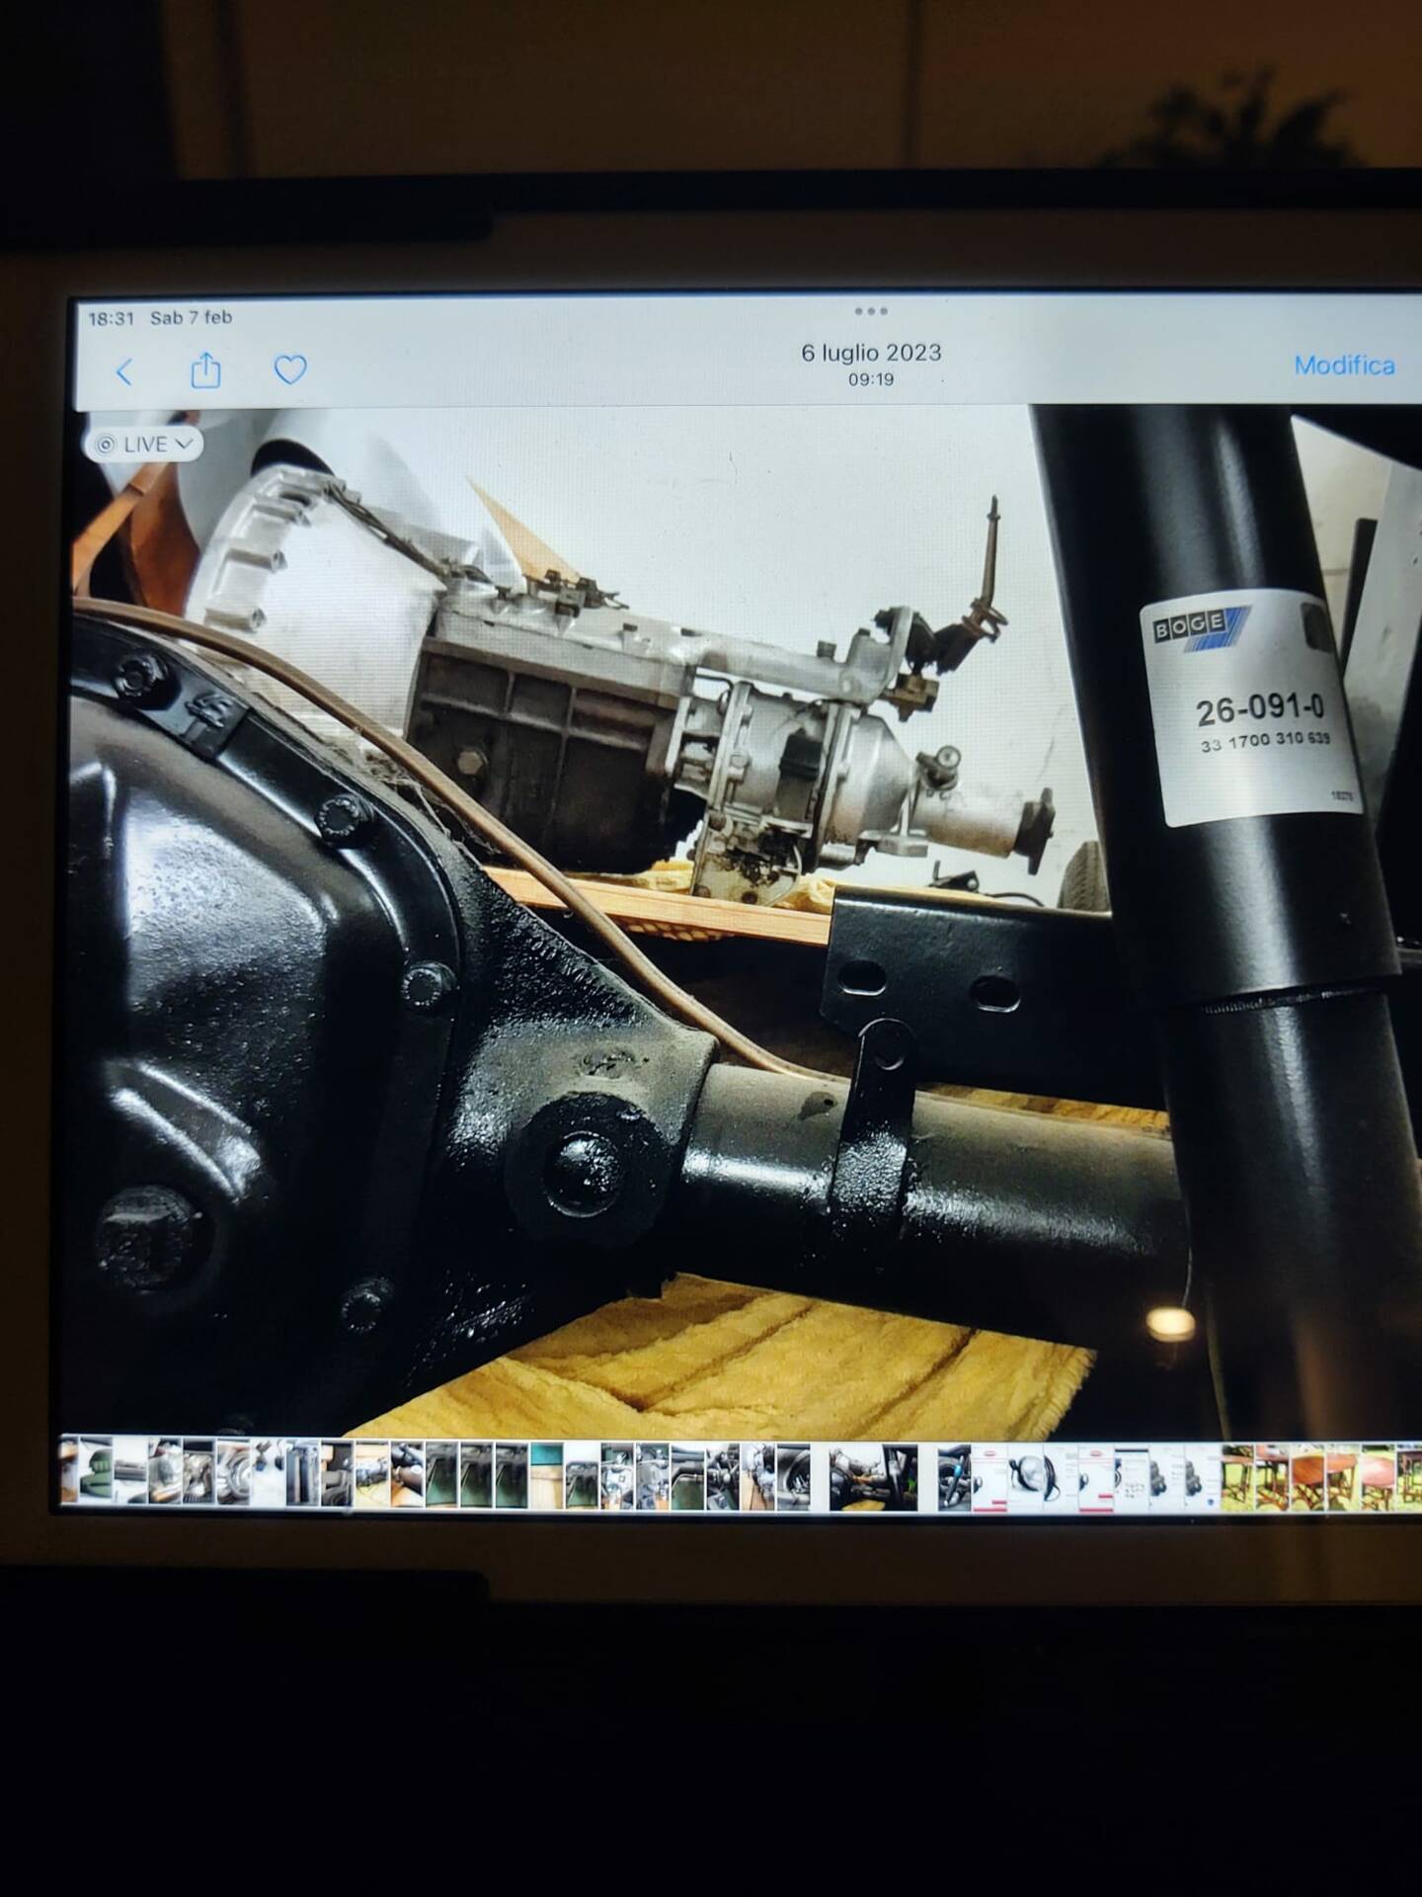Tap the three dots at top center
The height and width of the screenshot is (1897, 1422).
[x=870, y=312]
